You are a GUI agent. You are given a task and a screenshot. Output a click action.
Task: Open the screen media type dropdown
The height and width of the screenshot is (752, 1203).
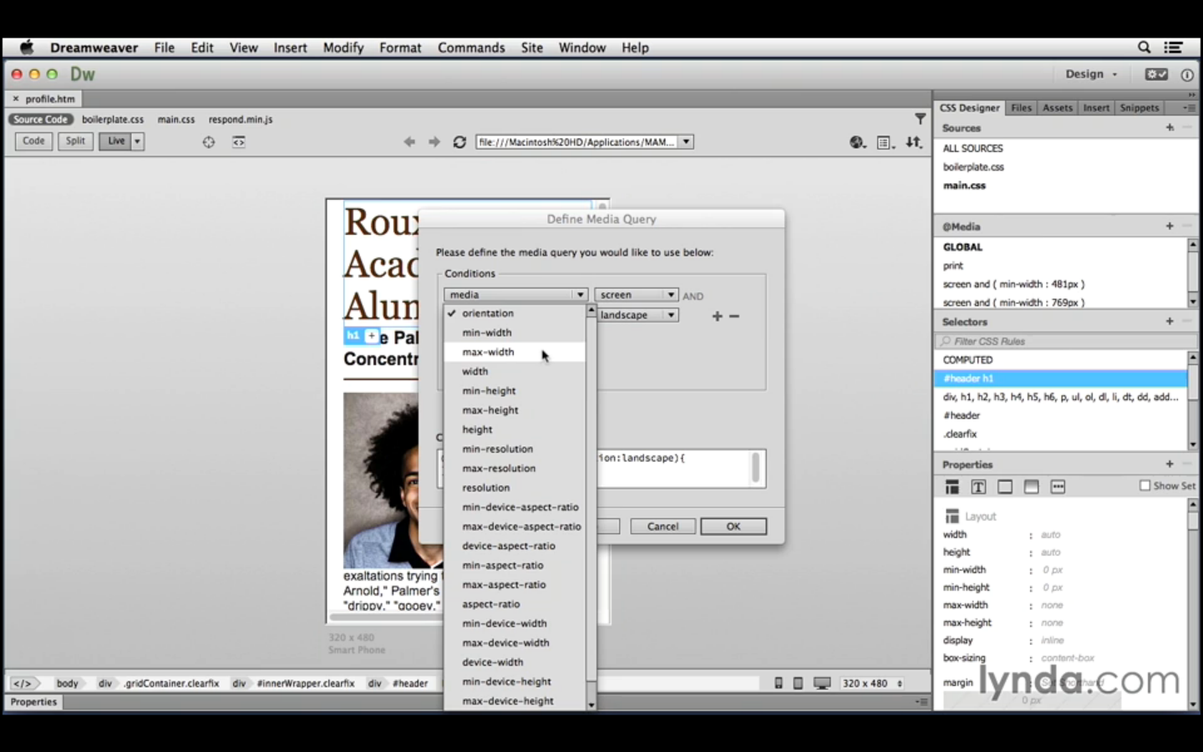tap(637, 295)
